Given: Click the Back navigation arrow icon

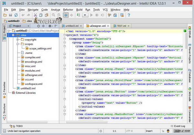Looking at the screenshot, I should pos(66,15).
